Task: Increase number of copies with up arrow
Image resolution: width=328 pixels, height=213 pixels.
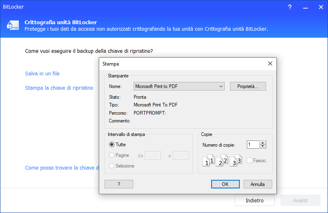Action: pyautogui.click(x=262, y=143)
